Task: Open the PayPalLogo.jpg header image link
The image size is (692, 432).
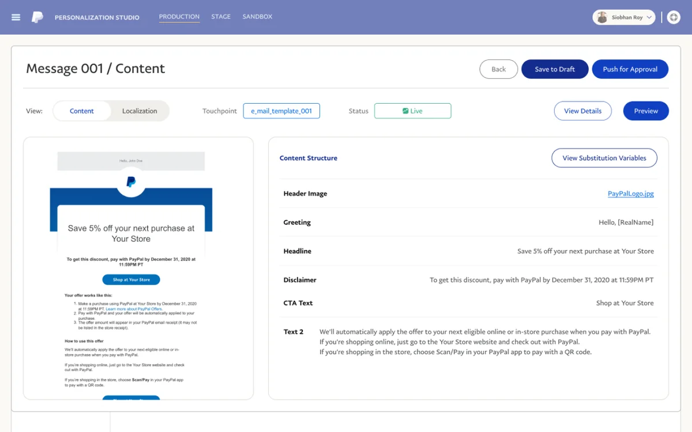Action: 631,194
